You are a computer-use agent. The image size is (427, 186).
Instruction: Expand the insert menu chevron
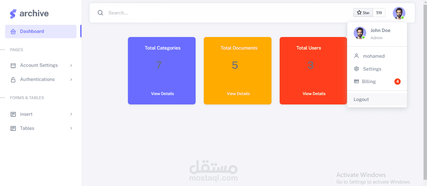point(71,114)
